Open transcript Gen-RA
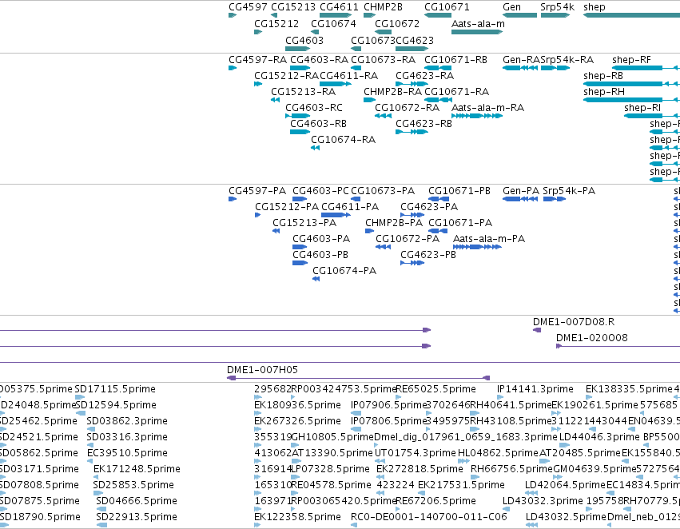The height and width of the screenshot is (529, 680). coord(521,59)
